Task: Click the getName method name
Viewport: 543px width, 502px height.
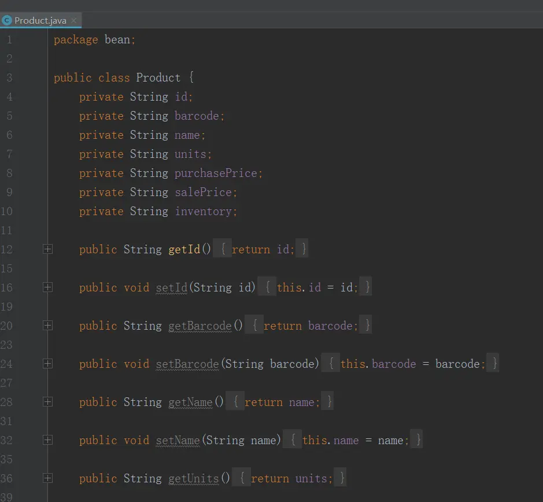Action: pos(190,402)
